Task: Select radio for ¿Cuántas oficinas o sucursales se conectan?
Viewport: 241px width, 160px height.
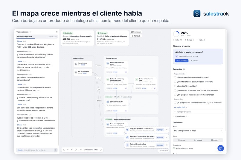Action: [x=175, y=82]
